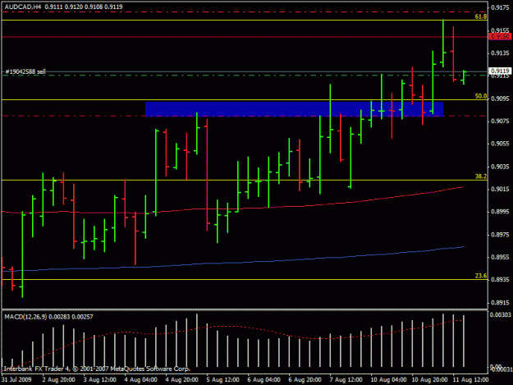Click price scale value 0.8995

(x=501, y=212)
